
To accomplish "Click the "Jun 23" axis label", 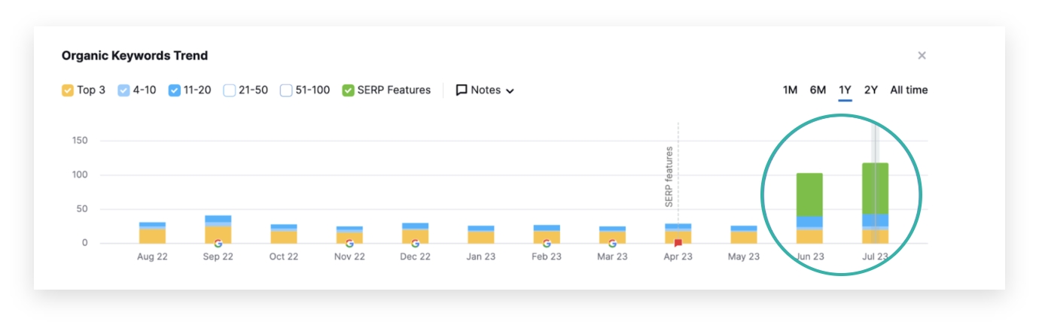I will point(809,257).
